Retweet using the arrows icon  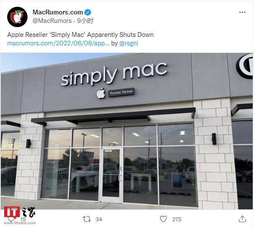(87, 219)
